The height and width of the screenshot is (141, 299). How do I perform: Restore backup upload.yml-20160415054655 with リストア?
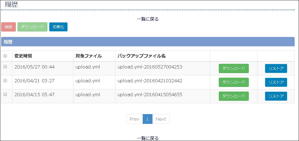tap(276, 96)
